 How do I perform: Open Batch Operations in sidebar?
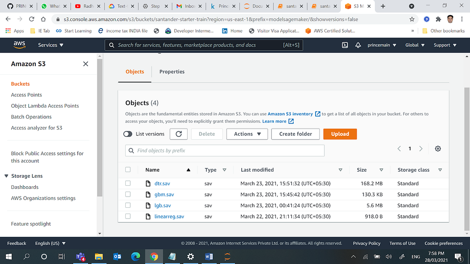click(31, 117)
